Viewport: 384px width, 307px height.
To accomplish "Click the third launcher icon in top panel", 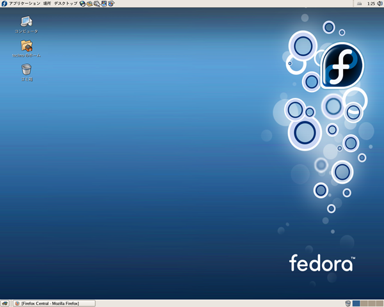I will (97, 4).
